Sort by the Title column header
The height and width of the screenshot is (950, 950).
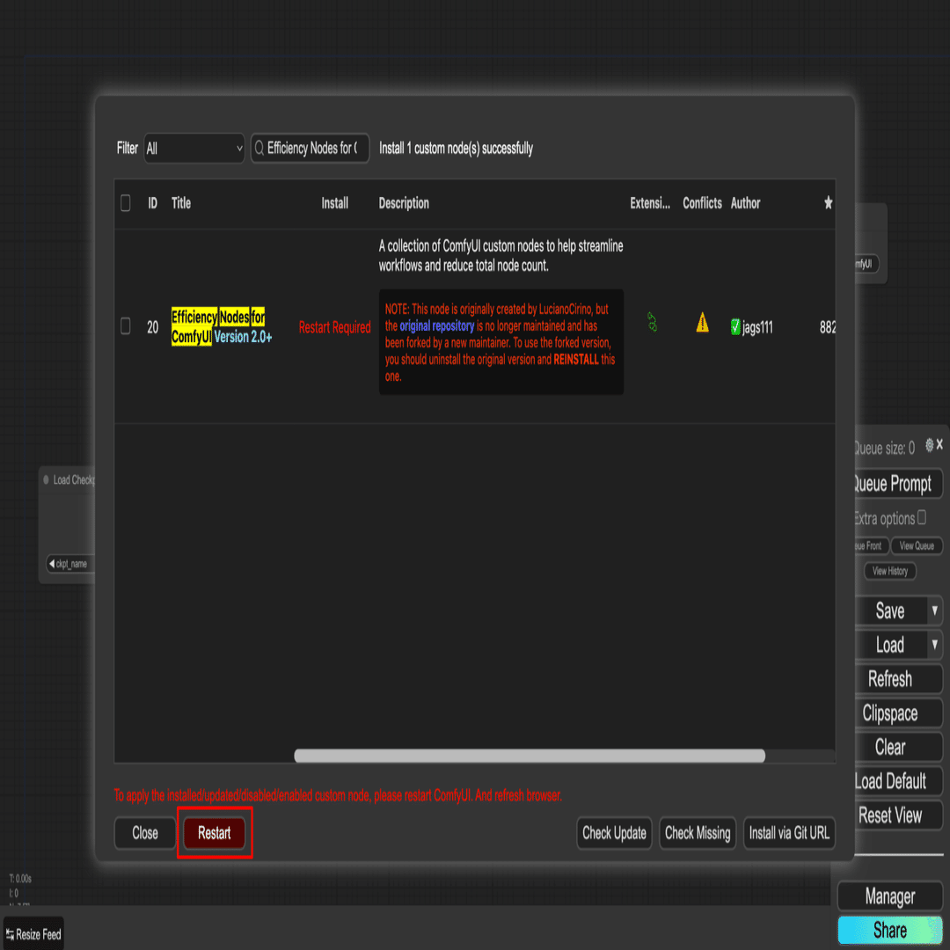(x=181, y=203)
